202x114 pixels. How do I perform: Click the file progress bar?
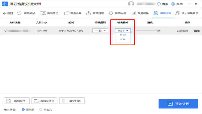pyautogui.click(x=145, y=31)
